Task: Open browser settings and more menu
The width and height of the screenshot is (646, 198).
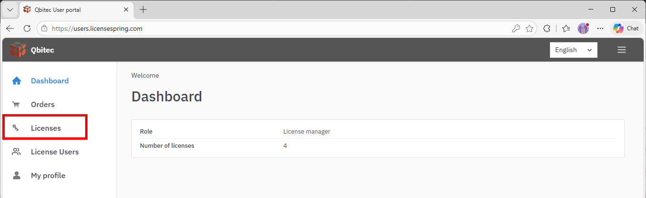Action: (600, 28)
